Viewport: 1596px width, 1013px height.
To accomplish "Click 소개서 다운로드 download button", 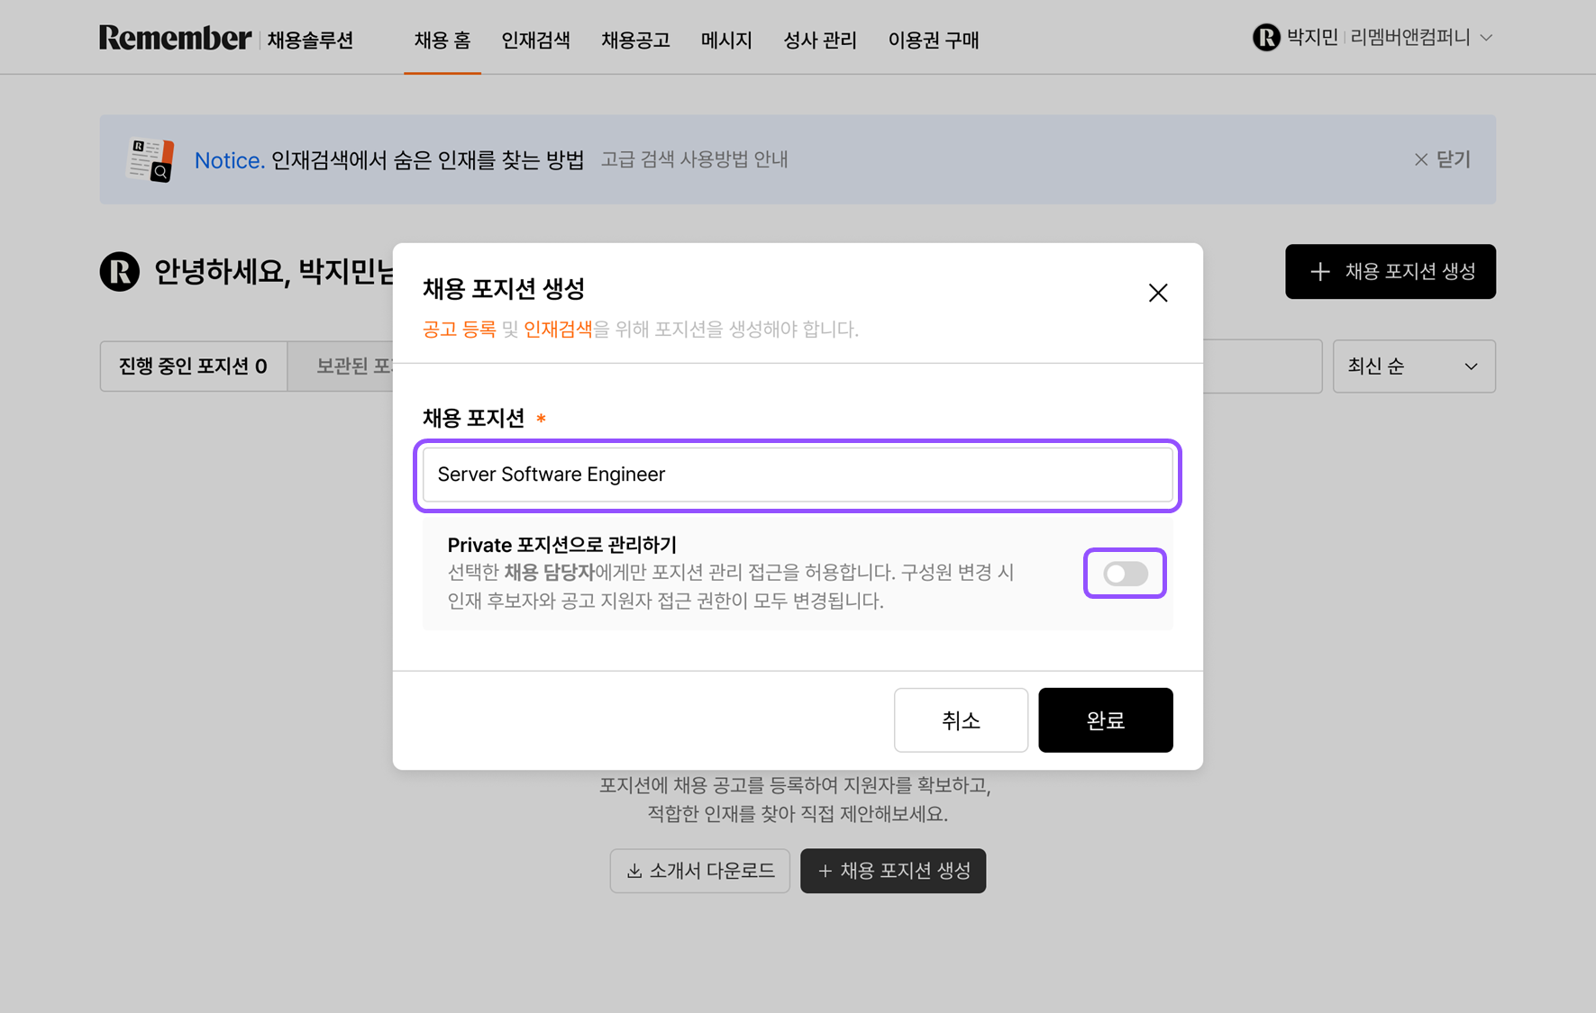I will (699, 871).
